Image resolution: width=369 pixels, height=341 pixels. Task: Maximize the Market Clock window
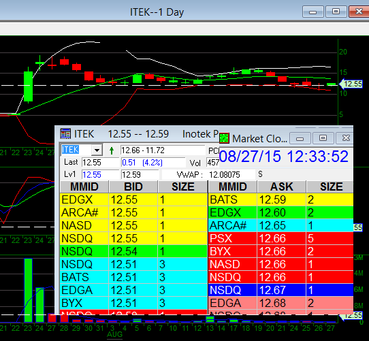click(x=323, y=138)
